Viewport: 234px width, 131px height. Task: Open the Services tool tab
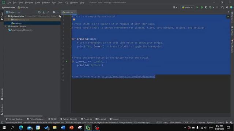[114, 119]
